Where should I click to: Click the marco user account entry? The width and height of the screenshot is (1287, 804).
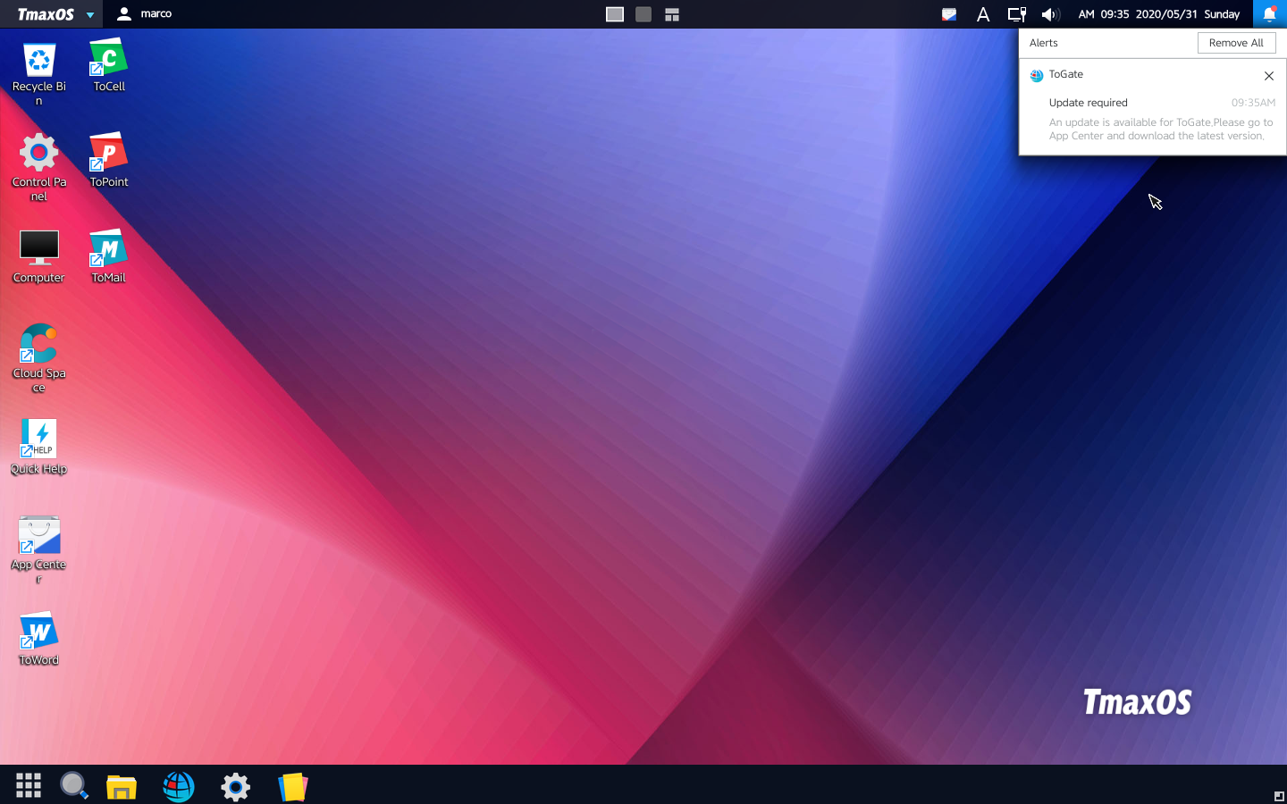coord(144,13)
